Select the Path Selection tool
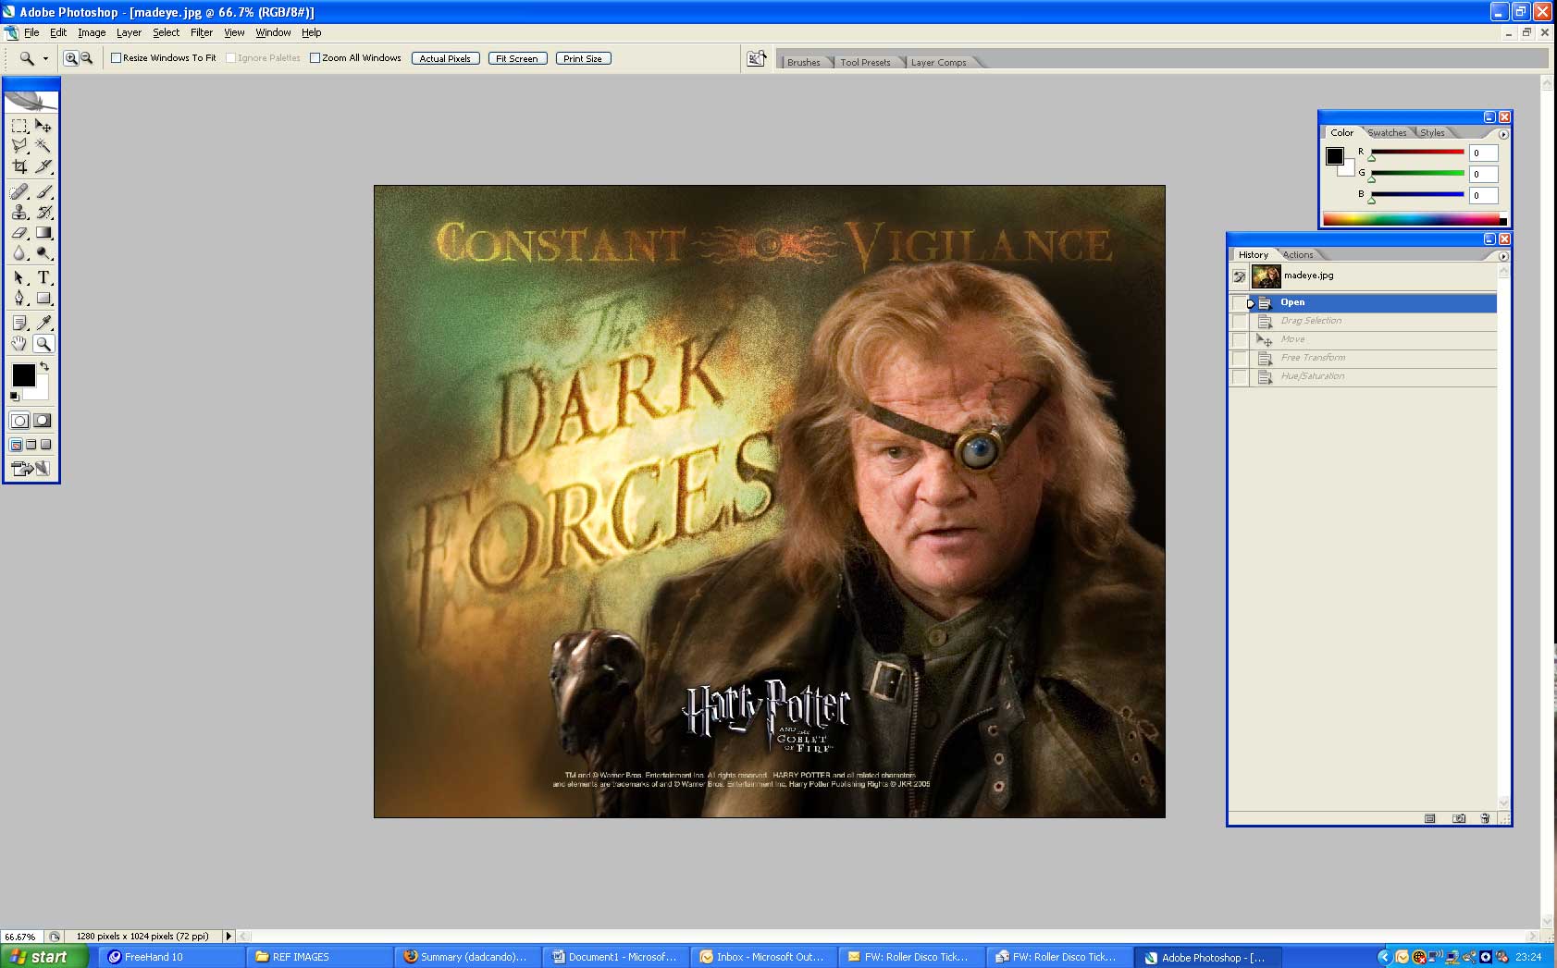This screenshot has width=1557, height=968. 19,277
